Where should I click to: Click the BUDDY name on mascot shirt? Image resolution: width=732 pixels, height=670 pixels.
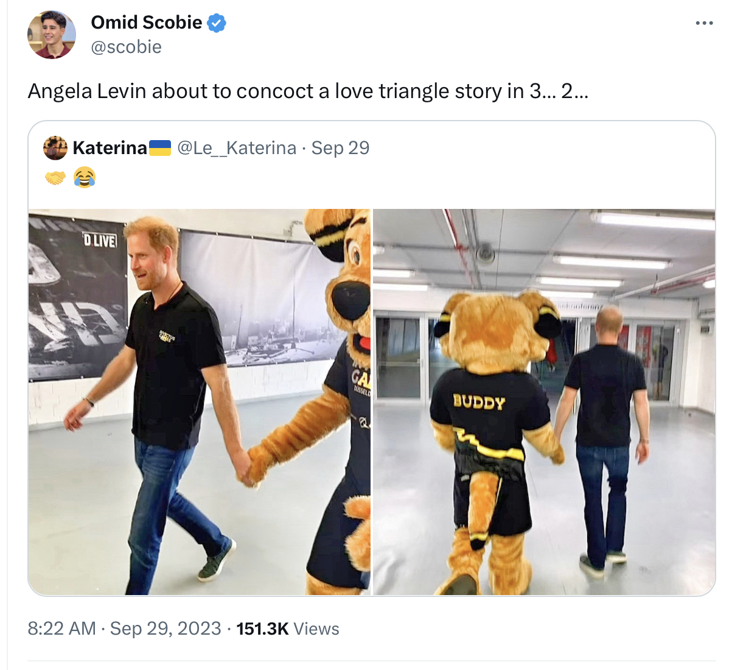(479, 402)
